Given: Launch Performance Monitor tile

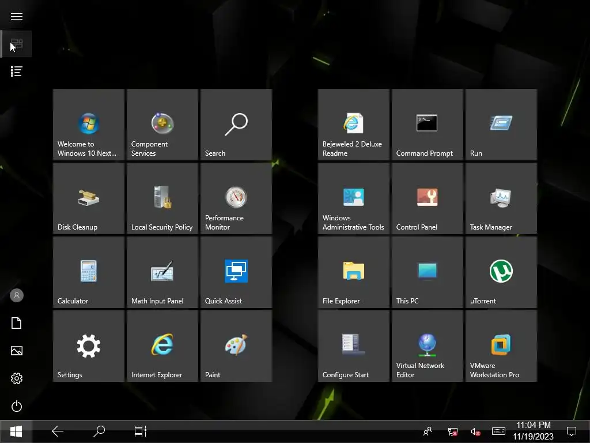Looking at the screenshot, I should coord(236,198).
